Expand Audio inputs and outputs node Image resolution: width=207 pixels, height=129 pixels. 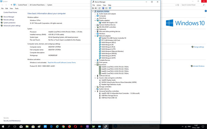point(95,14)
